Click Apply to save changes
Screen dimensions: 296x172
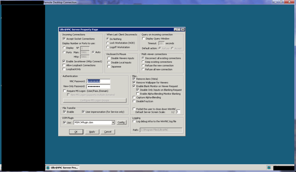pyautogui.click(x=92, y=132)
